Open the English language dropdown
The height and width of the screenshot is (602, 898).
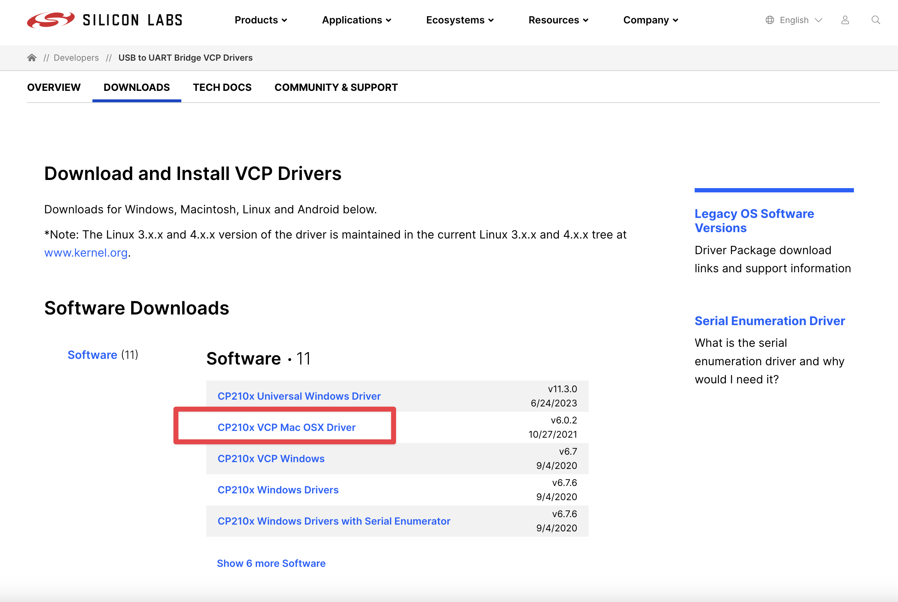pyautogui.click(x=801, y=20)
